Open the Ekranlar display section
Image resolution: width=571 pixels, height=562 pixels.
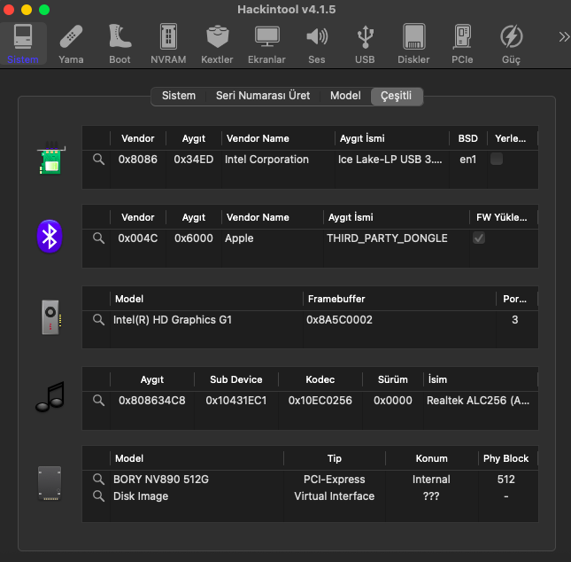pyautogui.click(x=266, y=43)
